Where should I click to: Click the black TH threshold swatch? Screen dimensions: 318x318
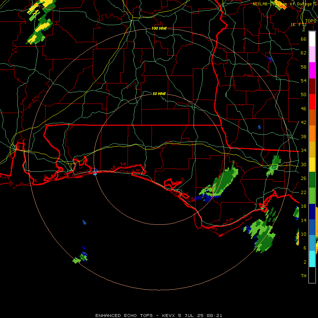click(312, 275)
